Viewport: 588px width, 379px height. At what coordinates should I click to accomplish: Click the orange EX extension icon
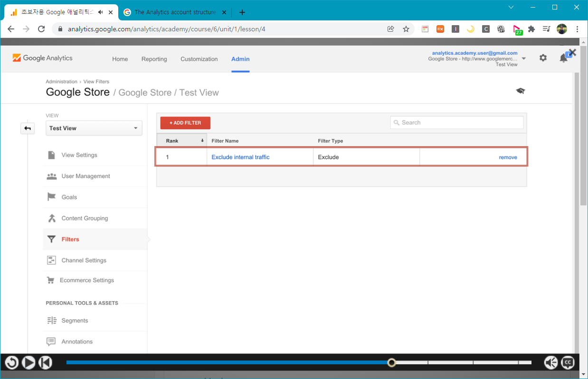tap(440, 29)
